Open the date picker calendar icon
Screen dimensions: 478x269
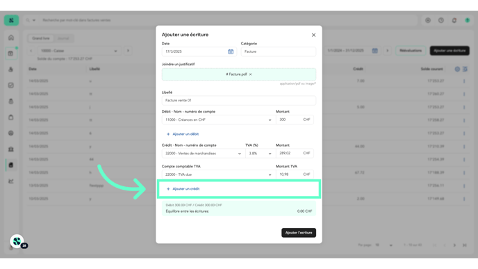(x=231, y=51)
